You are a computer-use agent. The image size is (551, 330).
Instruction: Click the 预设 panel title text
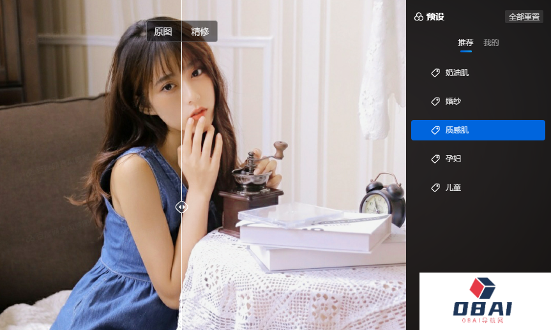pos(435,17)
